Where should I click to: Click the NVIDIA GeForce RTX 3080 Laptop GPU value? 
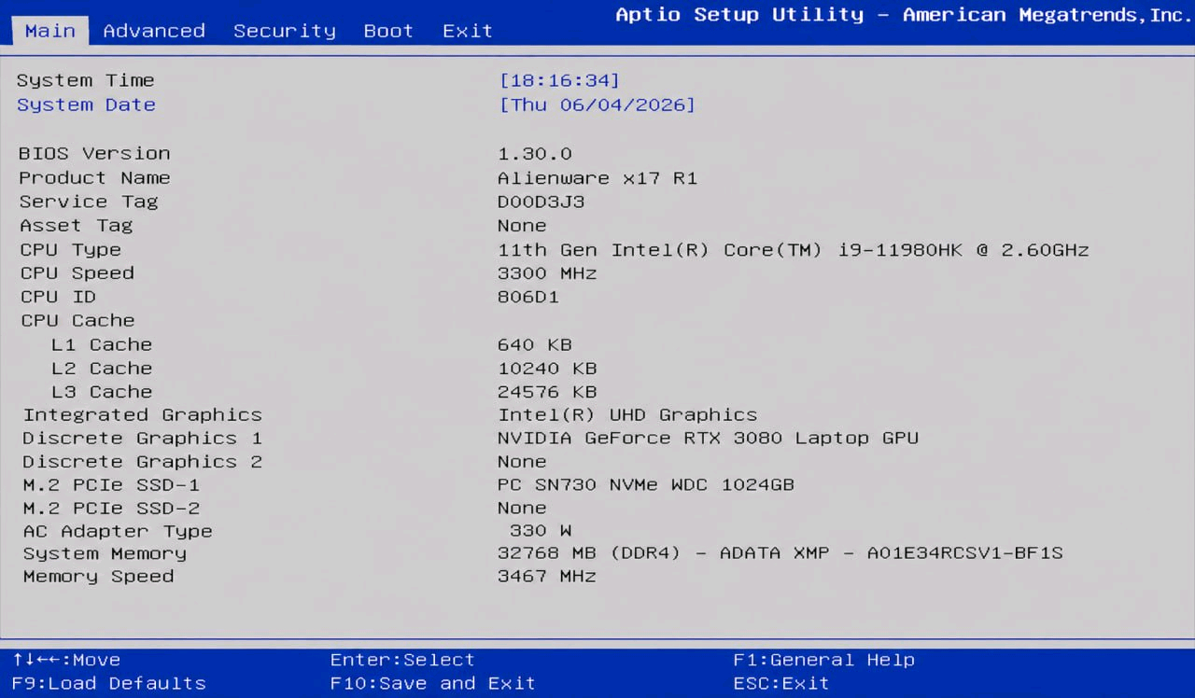click(709, 438)
